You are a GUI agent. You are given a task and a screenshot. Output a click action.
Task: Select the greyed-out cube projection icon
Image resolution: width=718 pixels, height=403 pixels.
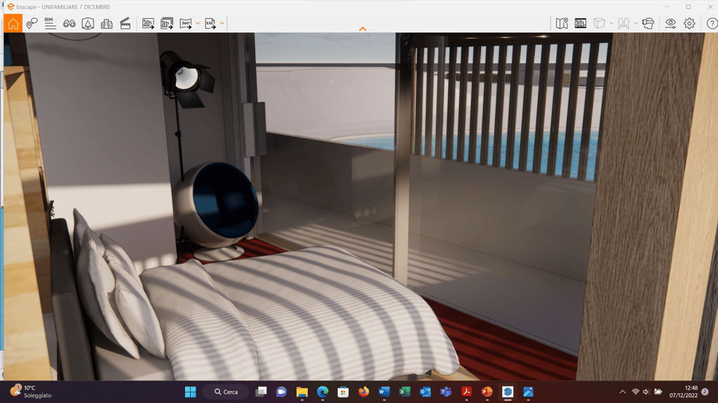point(599,23)
